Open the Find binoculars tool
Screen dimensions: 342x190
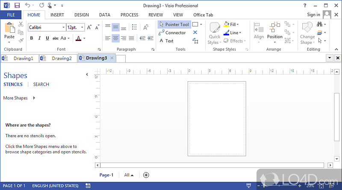click(x=319, y=24)
